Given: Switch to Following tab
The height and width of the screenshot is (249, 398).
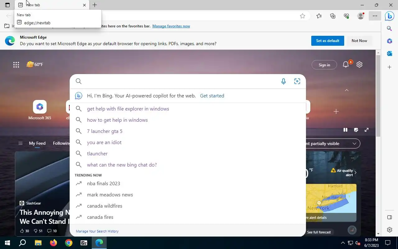Looking at the screenshot, I should click(x=62, y=143).
